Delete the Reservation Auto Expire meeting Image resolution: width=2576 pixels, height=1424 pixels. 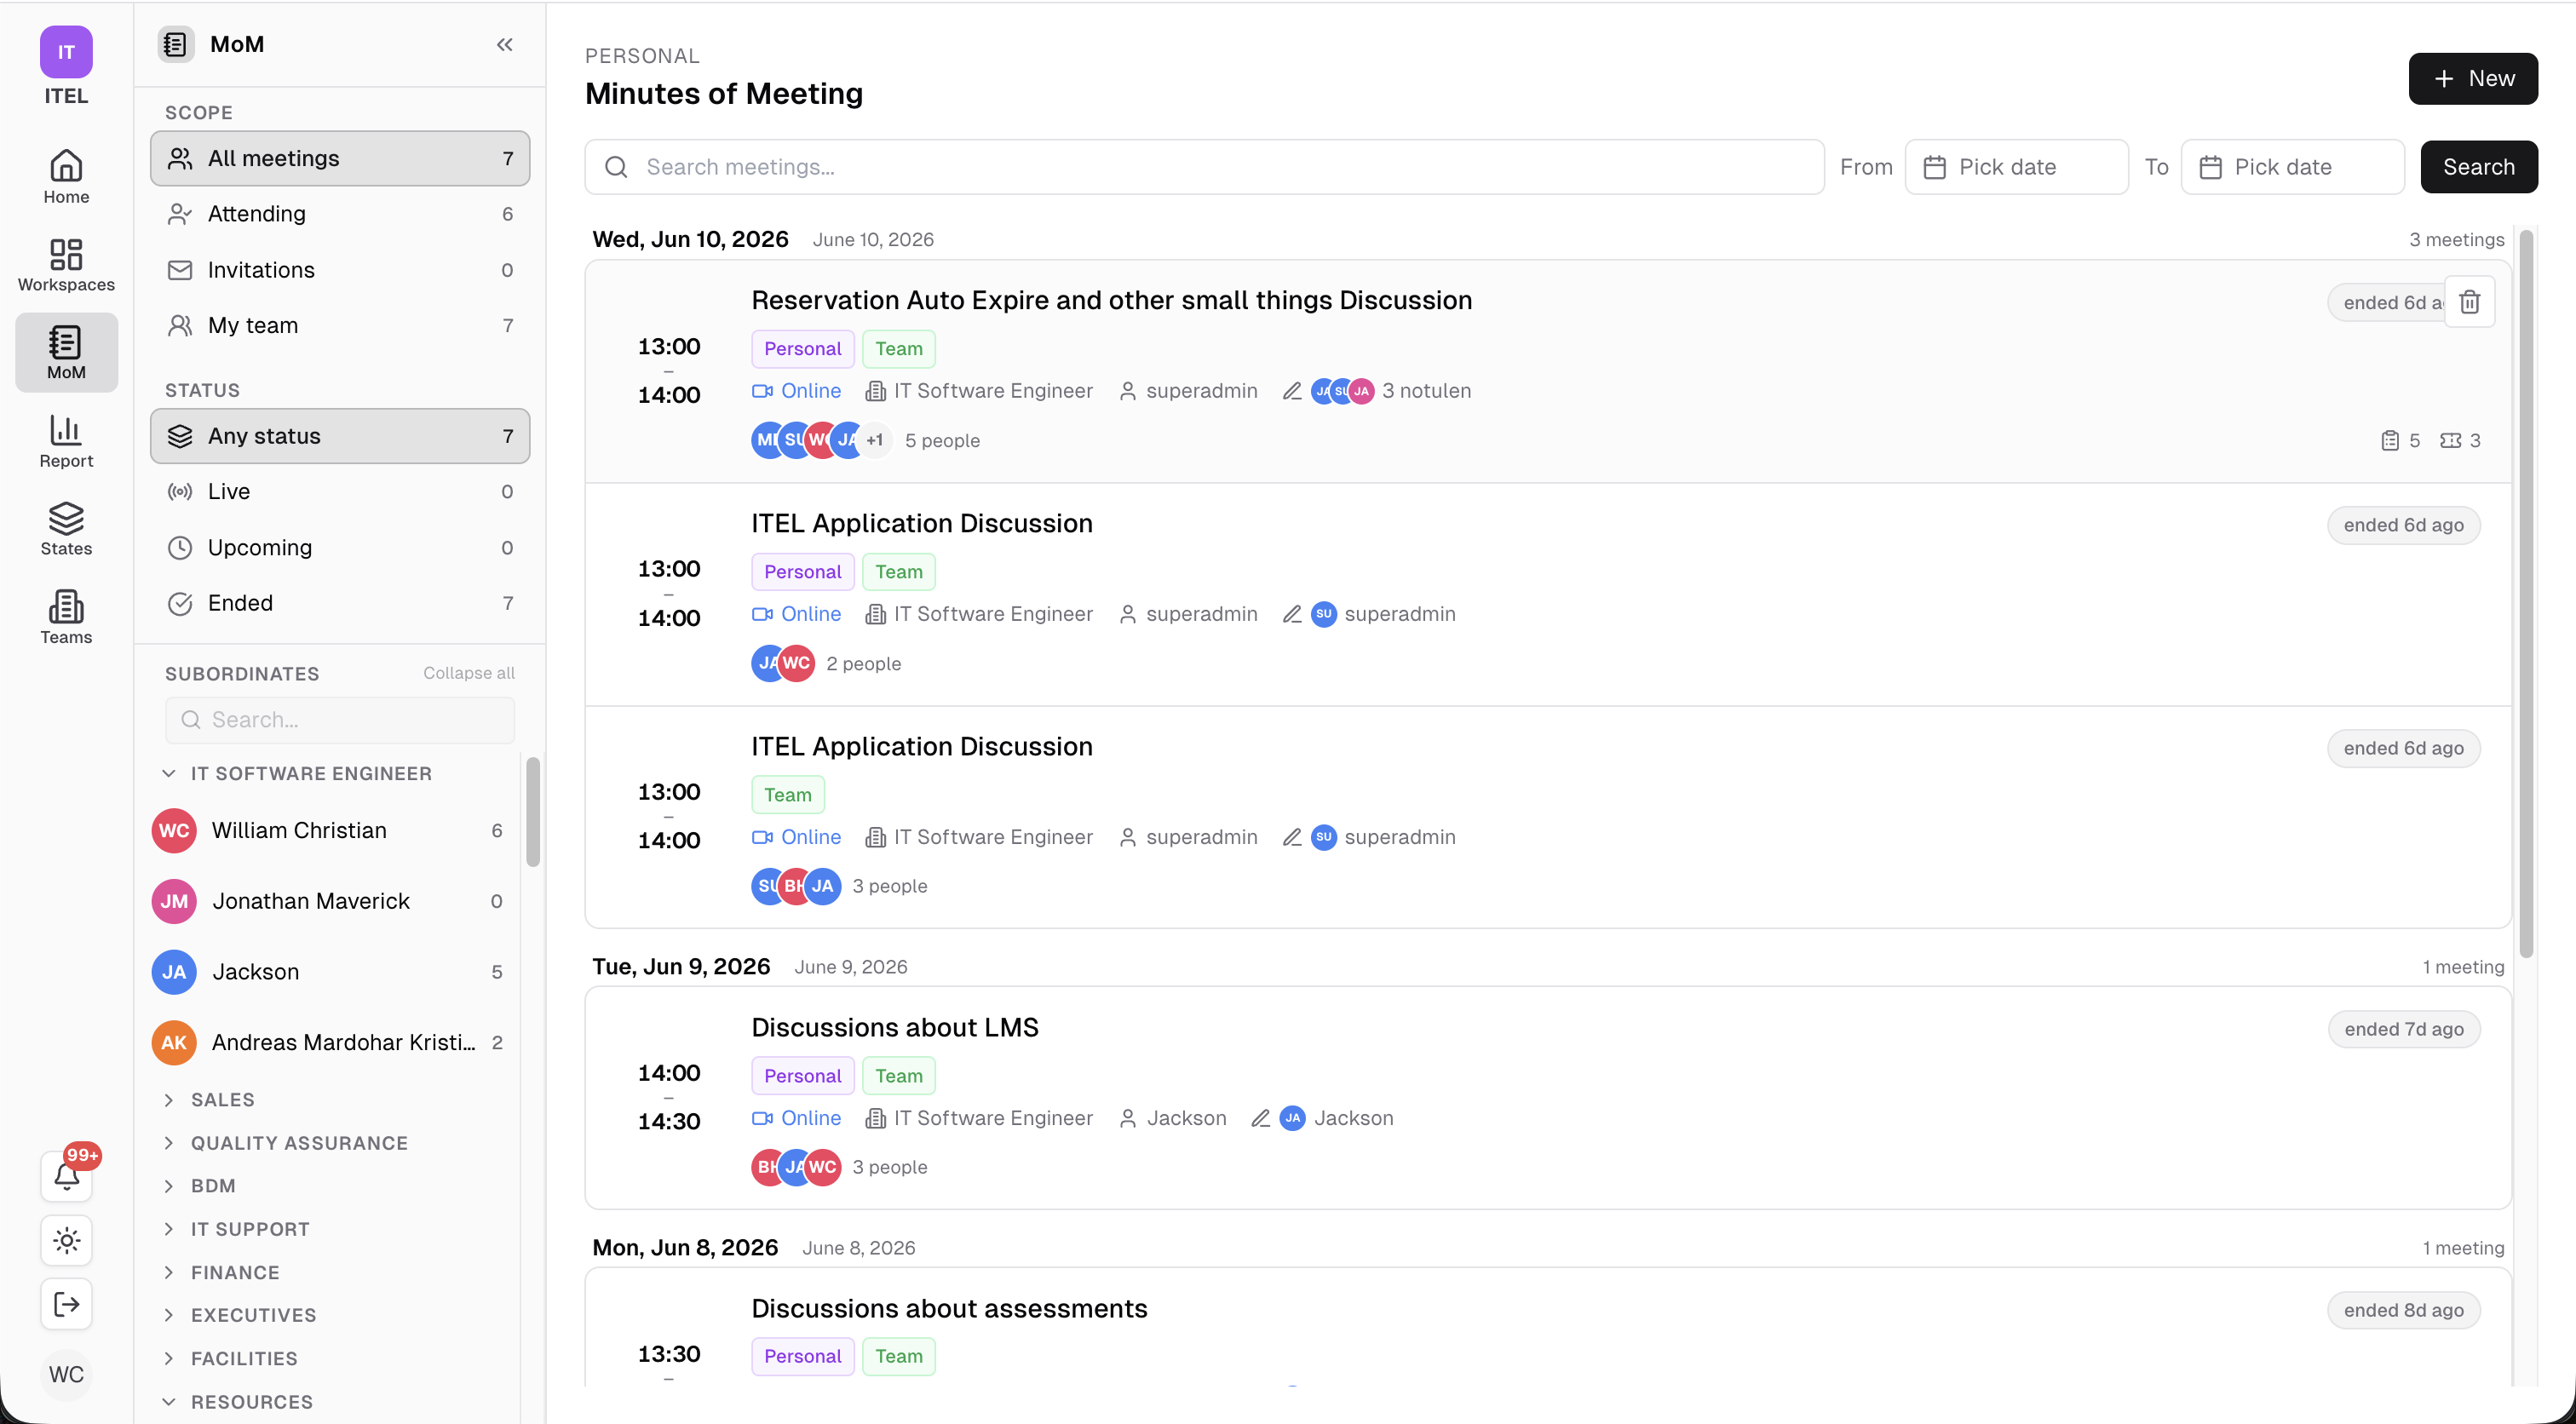click(2469, 301)
